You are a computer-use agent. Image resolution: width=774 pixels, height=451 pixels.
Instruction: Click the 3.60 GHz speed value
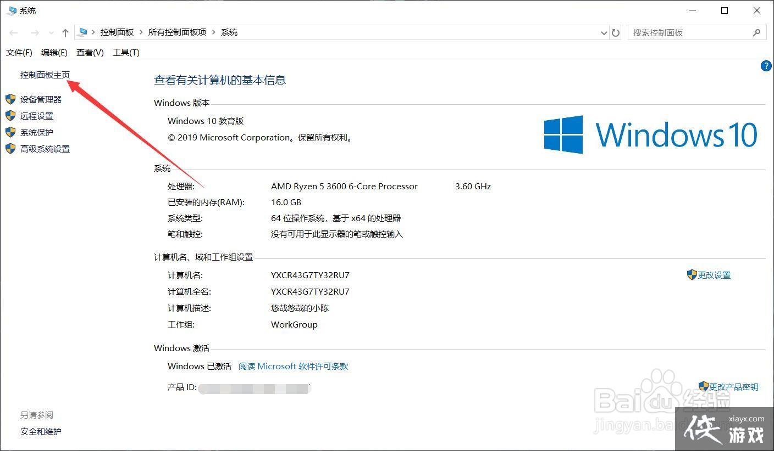pos(473,186)
